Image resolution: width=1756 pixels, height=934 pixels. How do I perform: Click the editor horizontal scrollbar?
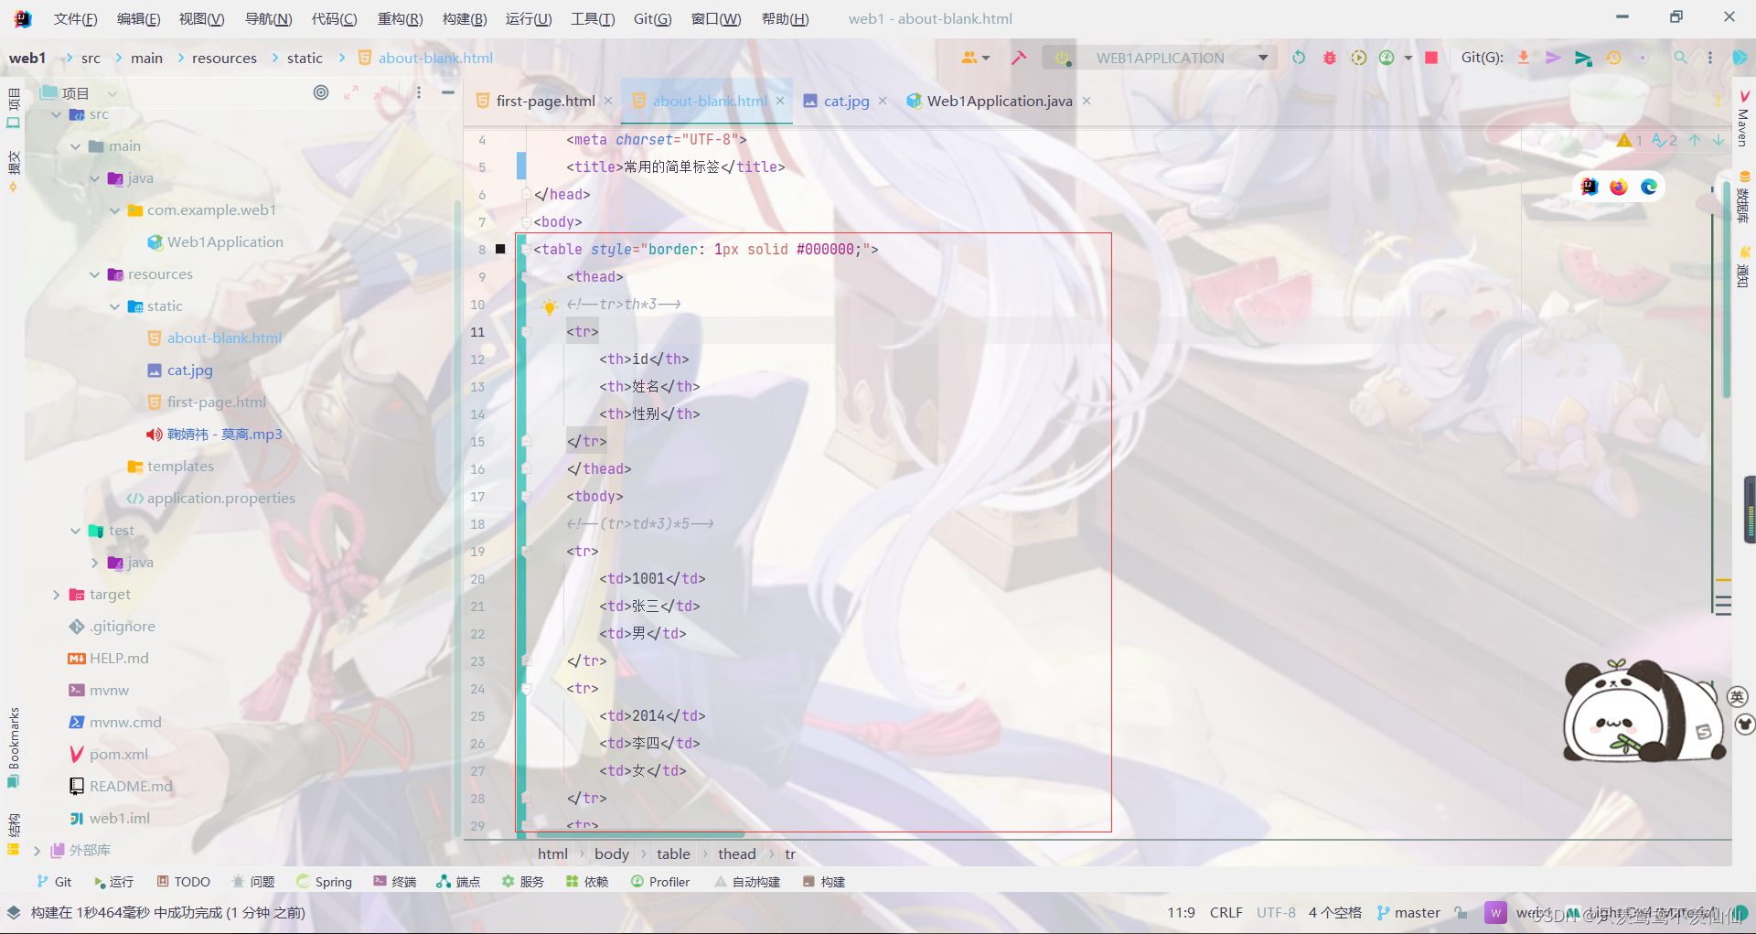click(x=640, y=834)
